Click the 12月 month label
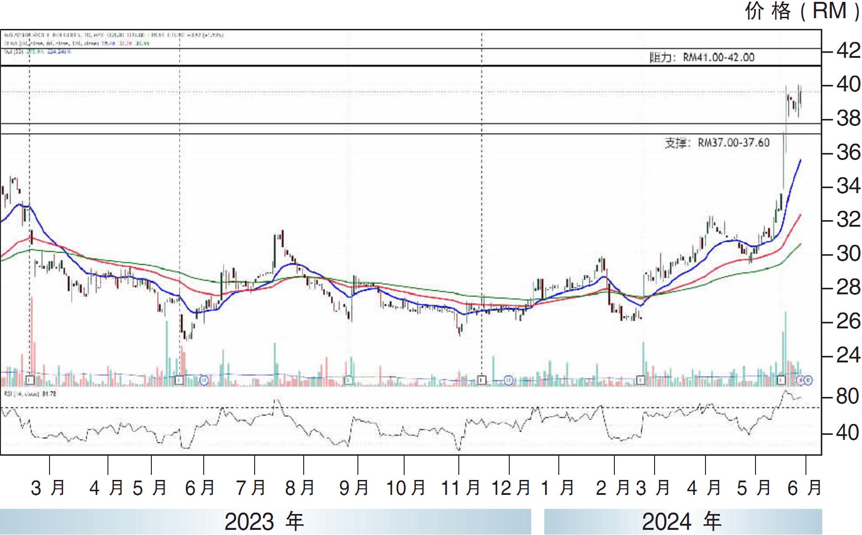The height and width of the screenshot is (535, 862). 511,488
